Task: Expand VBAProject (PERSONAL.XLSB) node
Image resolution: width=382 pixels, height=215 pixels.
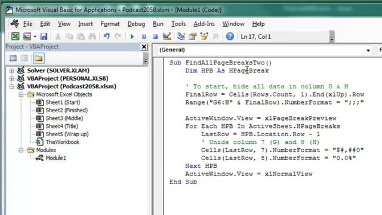Action: (x=11, y=78)
